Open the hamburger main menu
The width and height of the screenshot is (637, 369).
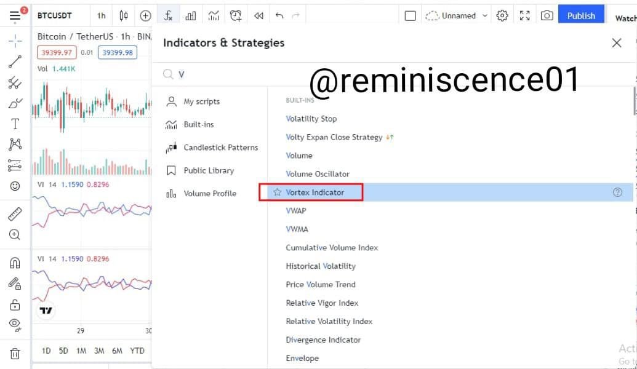15,15
